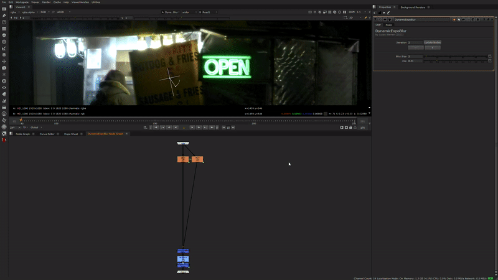Open the Image nodes toolbar icon
Viewport: 498px width, 280px height.
pos(4,9)
